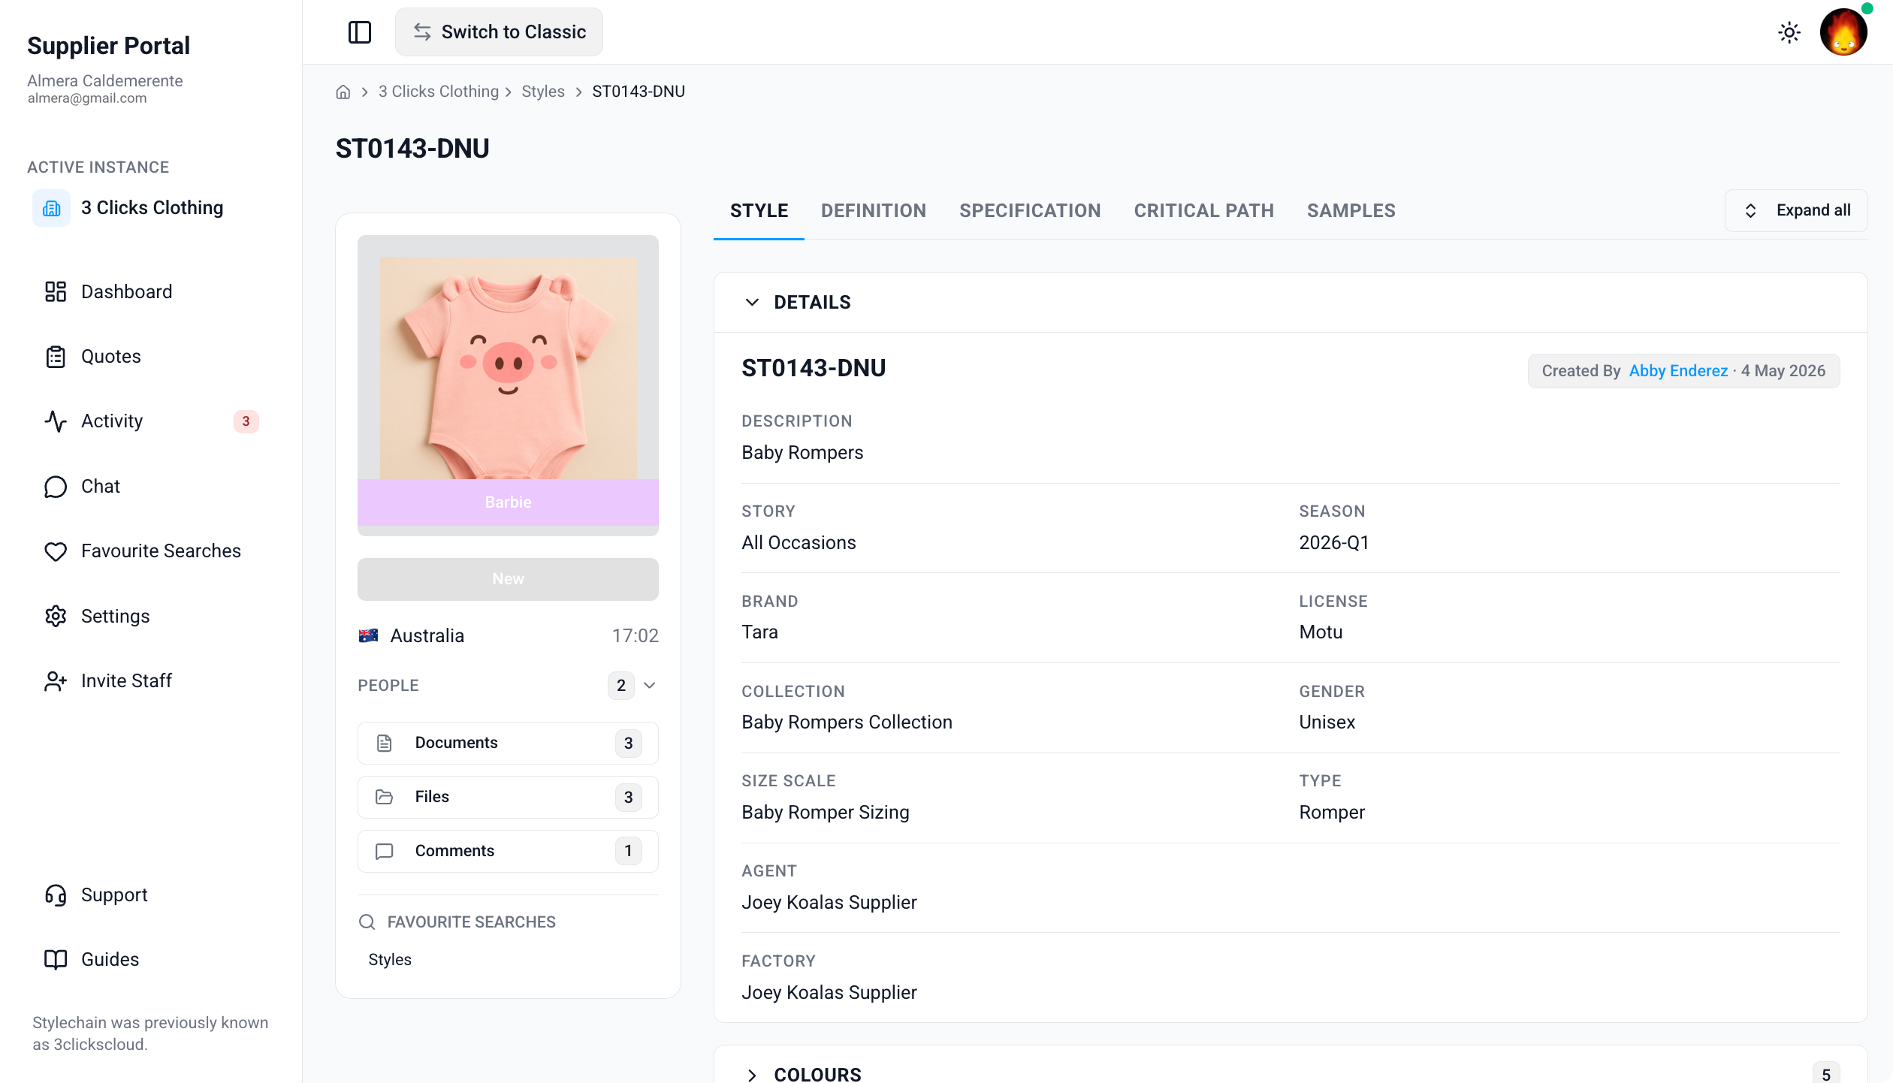Viewport: 1893px width, 1083px height.
Task: Open the Favourite Searches heart icon
Action: 56,551
